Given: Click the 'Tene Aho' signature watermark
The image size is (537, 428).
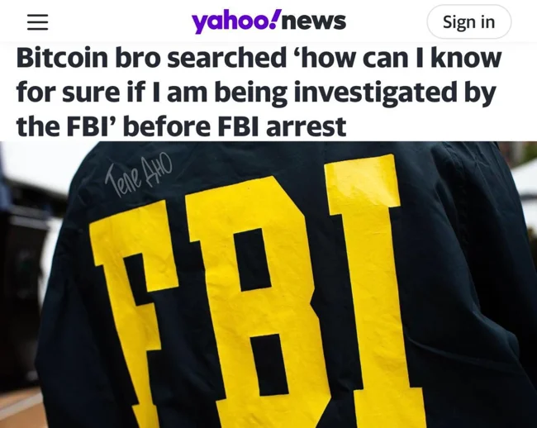Looking at the screenshot, I should point(138,177).
